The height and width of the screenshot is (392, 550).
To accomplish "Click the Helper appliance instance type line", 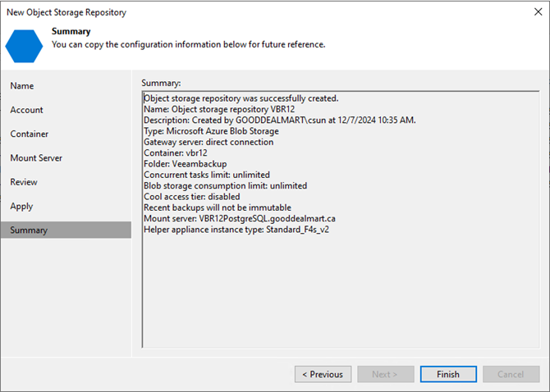I will (236, 230).
